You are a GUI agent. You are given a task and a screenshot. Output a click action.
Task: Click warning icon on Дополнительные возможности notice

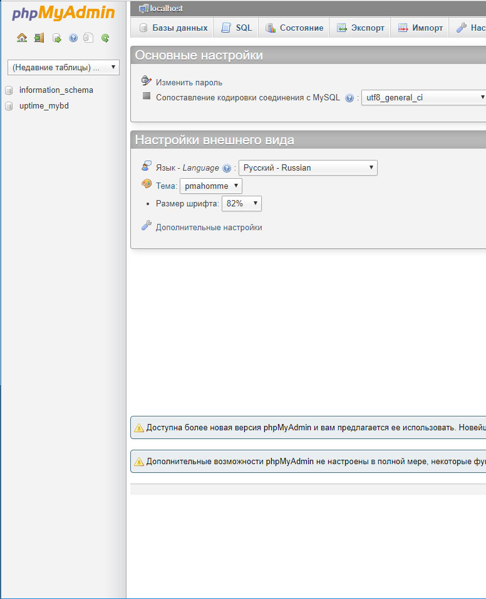139,462
